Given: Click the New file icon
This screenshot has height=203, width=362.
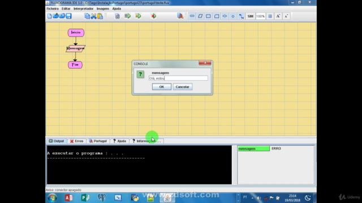Looking at the screenshot, I should click(x=49, y=16).
